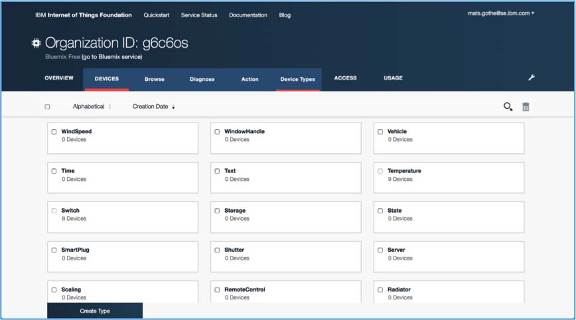
Task: Check the RemoteControl checkbox
Action: 217,290
